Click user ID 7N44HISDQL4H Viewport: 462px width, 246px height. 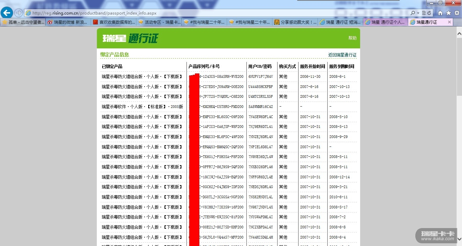tap(261, 237)
